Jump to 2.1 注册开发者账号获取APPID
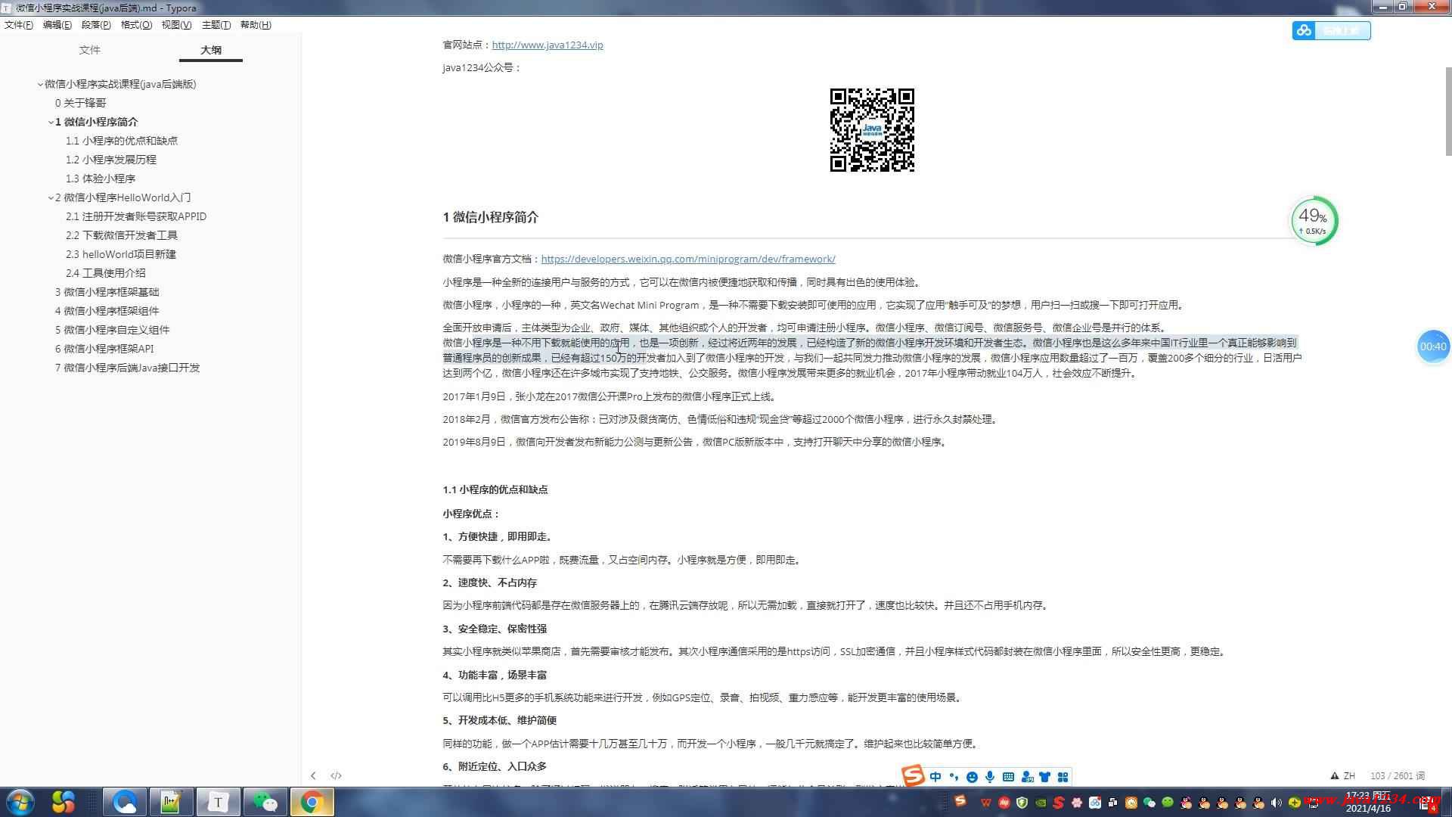 pyautogui.click(x=136, y=216)
